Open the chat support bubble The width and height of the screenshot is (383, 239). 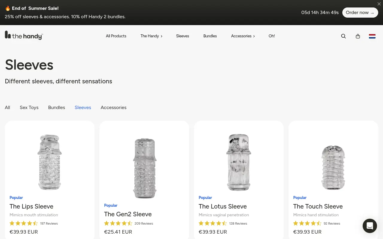click(x=370, y=226)
